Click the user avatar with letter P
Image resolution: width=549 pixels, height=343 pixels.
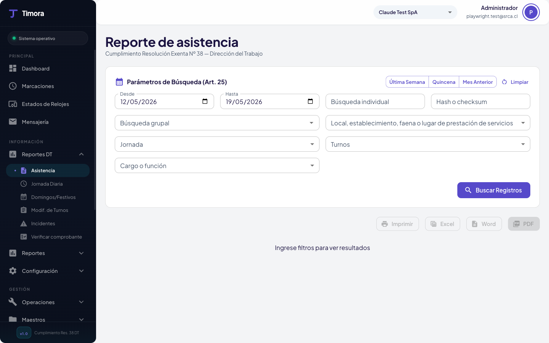(x=531, y=12)
